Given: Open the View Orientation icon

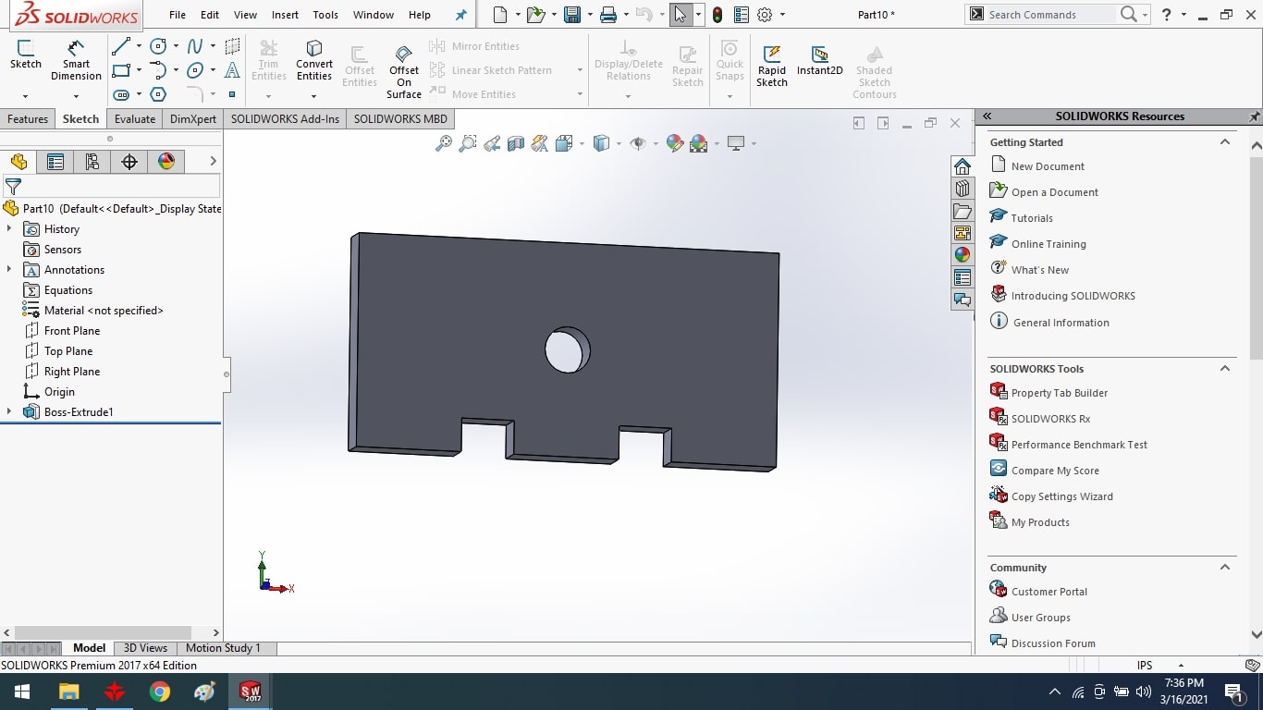Looking at the screenshot, I should (x=564, y=143).
